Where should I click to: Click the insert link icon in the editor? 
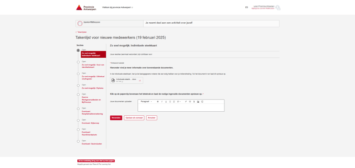[x=186, y=102]
